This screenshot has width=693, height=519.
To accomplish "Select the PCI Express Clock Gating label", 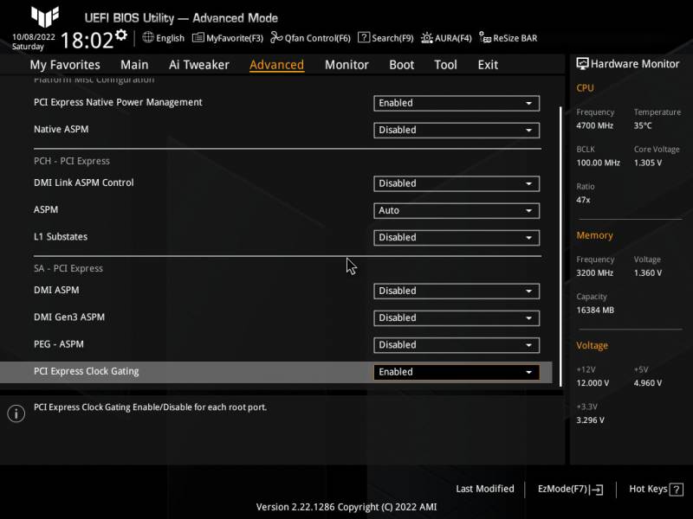I will [x=86, y=372].
